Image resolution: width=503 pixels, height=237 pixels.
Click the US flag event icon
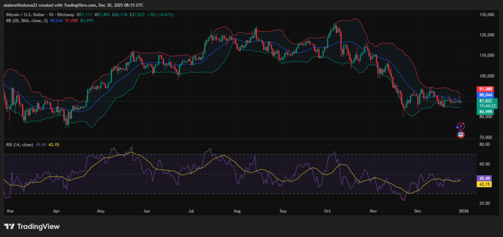click(x=461, y=134)
